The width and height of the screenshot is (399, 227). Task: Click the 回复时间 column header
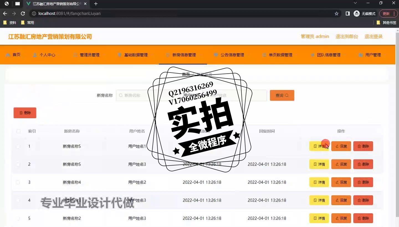click(x=267, y=131)
